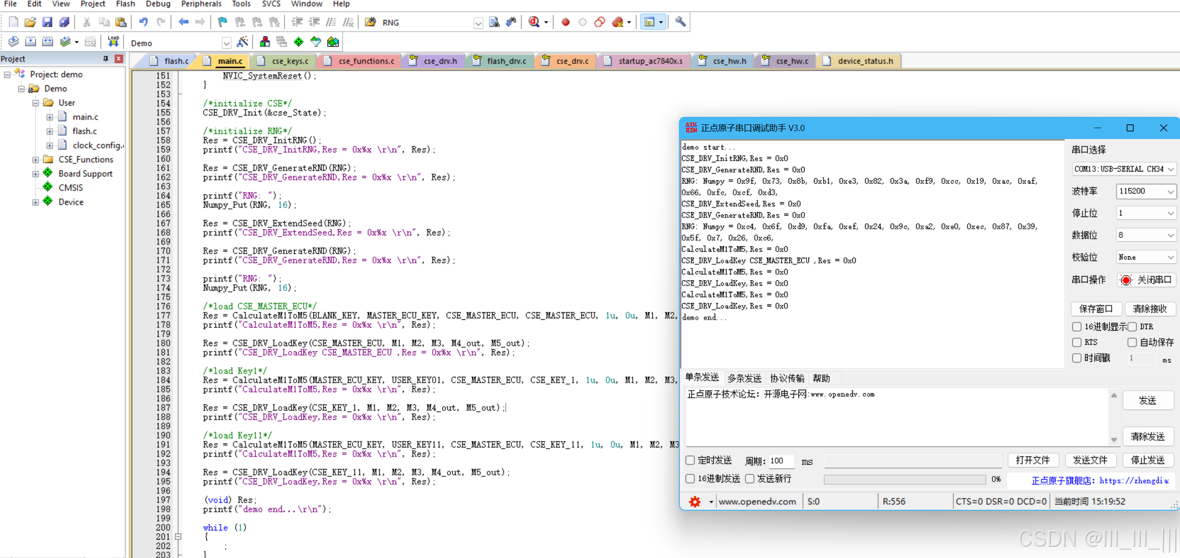Expand the CSE_Functions folder in project tree
This screenshot has height=558, width=1180.
coord(35,160)
